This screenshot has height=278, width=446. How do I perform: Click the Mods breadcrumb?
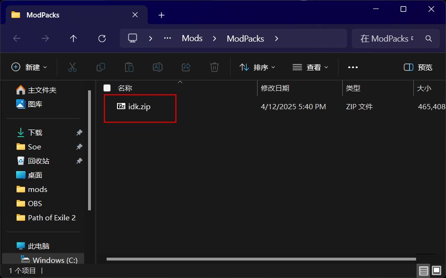tap(192, 38)
